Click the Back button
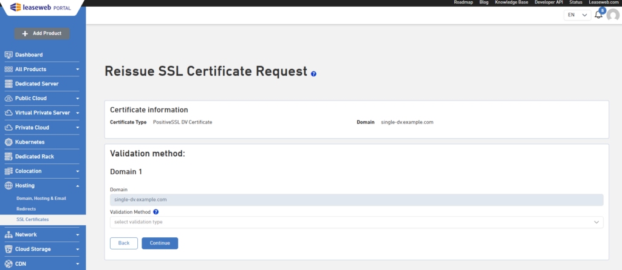The width and height of the screenshot is (622, 270). [x=124, y=243]
